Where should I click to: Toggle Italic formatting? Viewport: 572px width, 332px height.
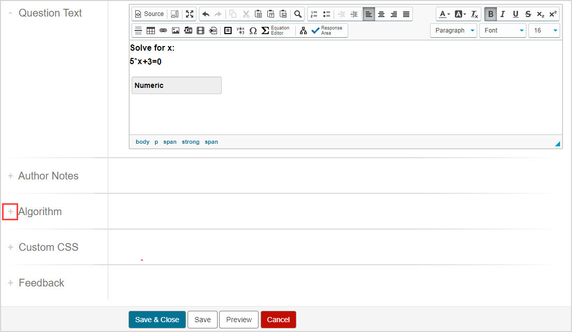pyautogui.click(x=502, y=14)
